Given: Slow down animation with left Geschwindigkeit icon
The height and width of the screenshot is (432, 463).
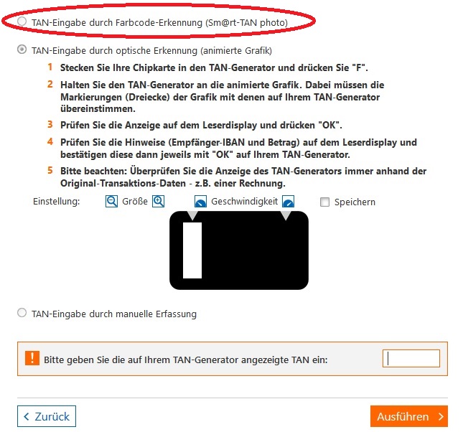Looking at the screenshot, I should [x=200, y=202].
